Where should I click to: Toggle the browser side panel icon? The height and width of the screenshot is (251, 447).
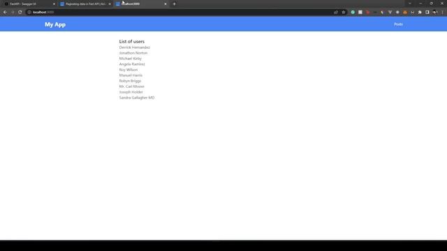427,13
